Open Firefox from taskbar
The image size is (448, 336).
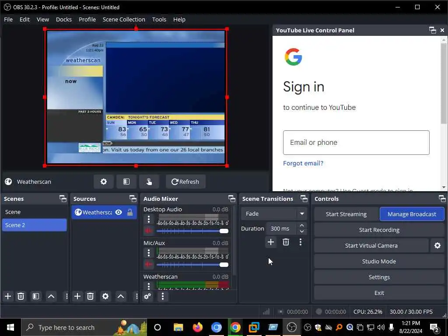[197, 327]
